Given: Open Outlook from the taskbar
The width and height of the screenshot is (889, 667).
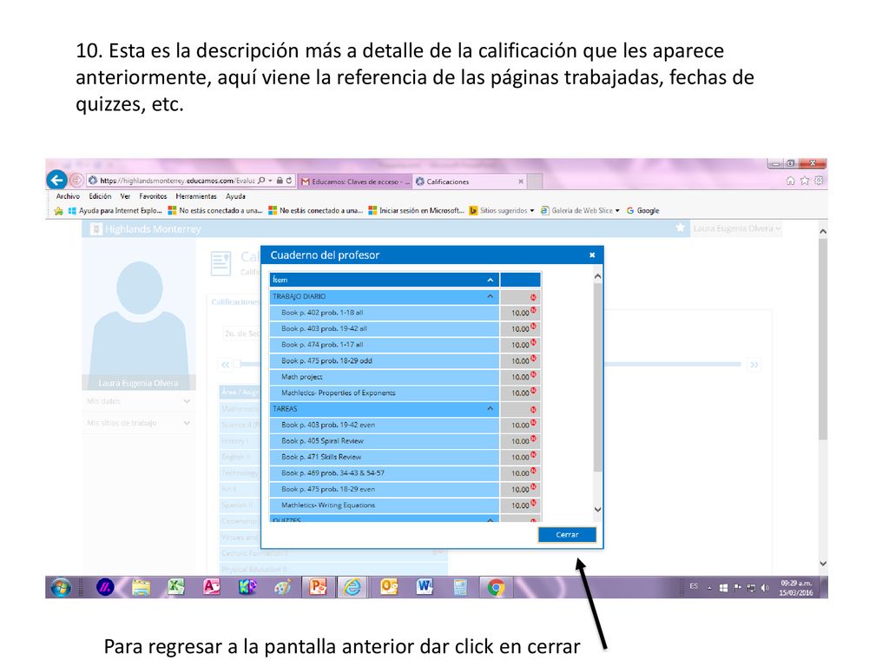Looking at the screenshot, I should 389,587.
